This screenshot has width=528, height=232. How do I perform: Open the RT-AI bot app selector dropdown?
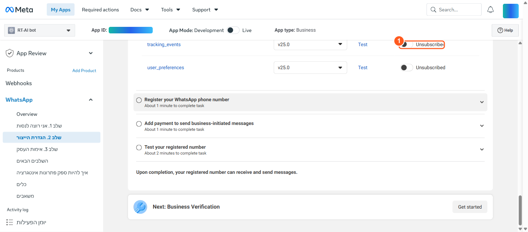pyautogui.click(x=40, y=30)
